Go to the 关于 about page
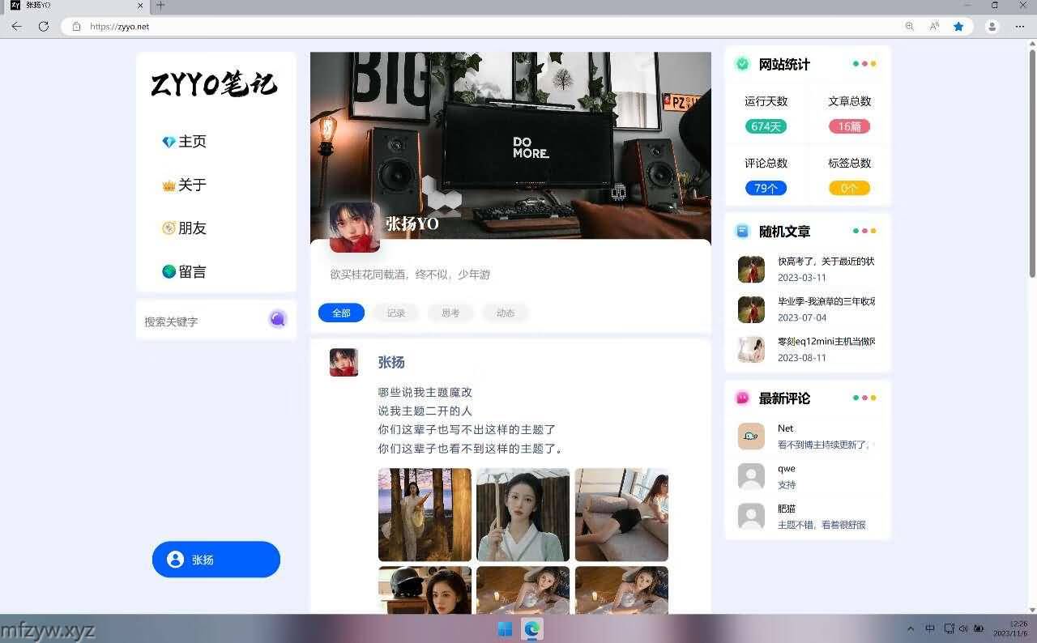The width and height of the screenshot is (1037, 643). click(x=185, y=185)
